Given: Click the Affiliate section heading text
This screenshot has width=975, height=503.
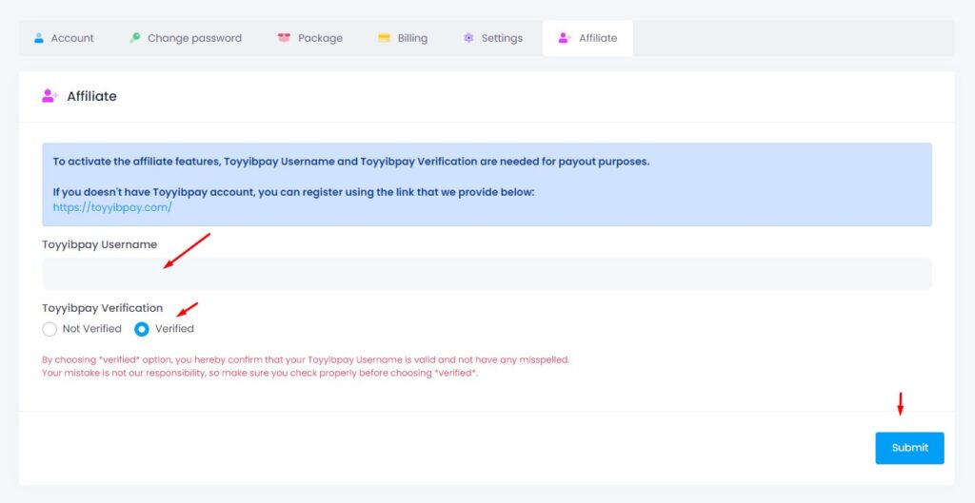Looking at the screenshot, I should (x=92, y=96).
